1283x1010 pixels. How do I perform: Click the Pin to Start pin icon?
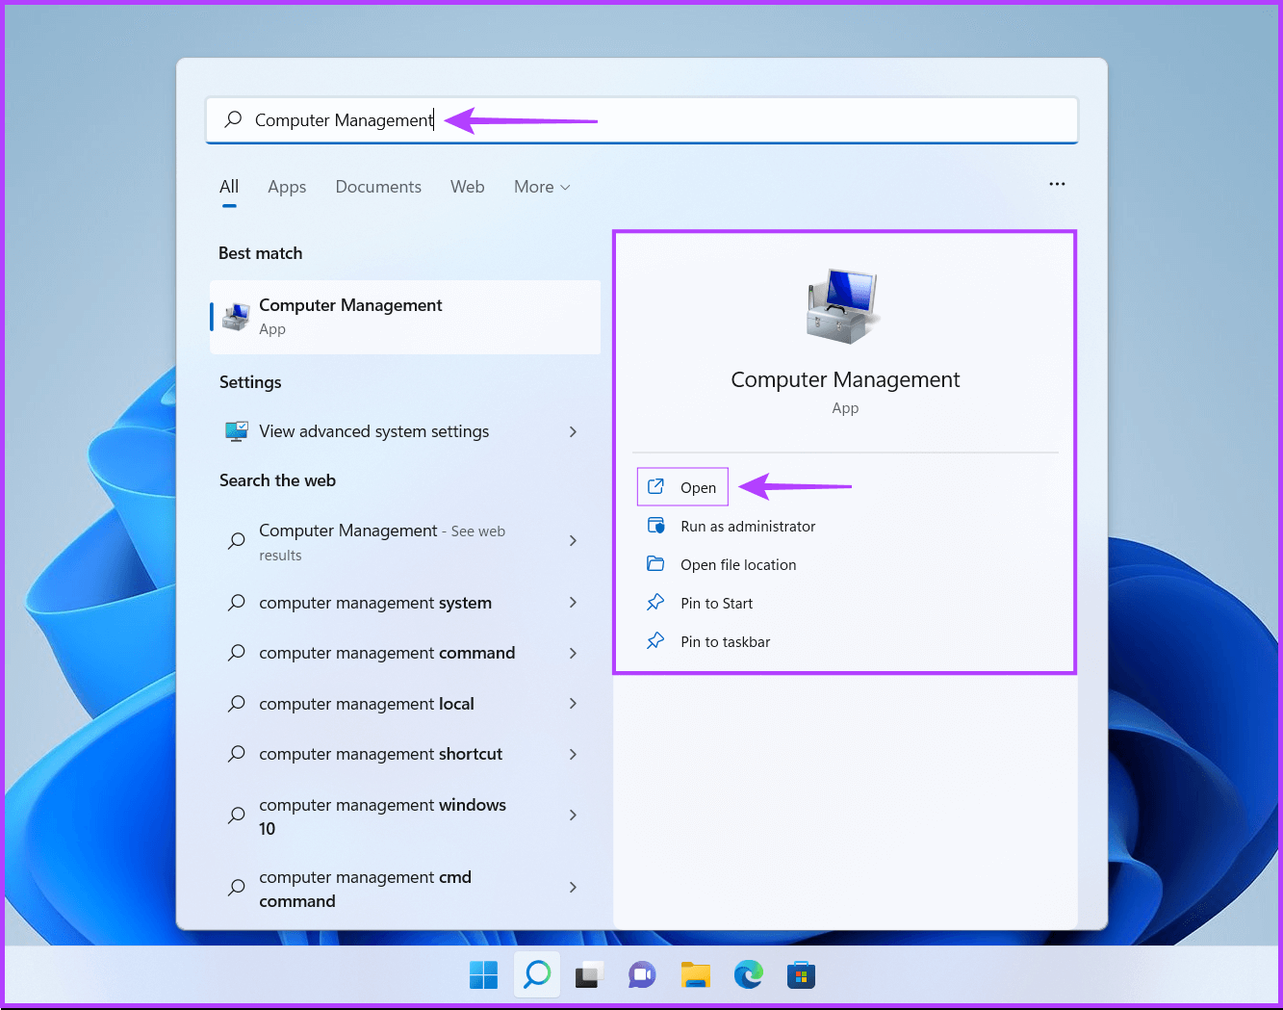[655, 603]
